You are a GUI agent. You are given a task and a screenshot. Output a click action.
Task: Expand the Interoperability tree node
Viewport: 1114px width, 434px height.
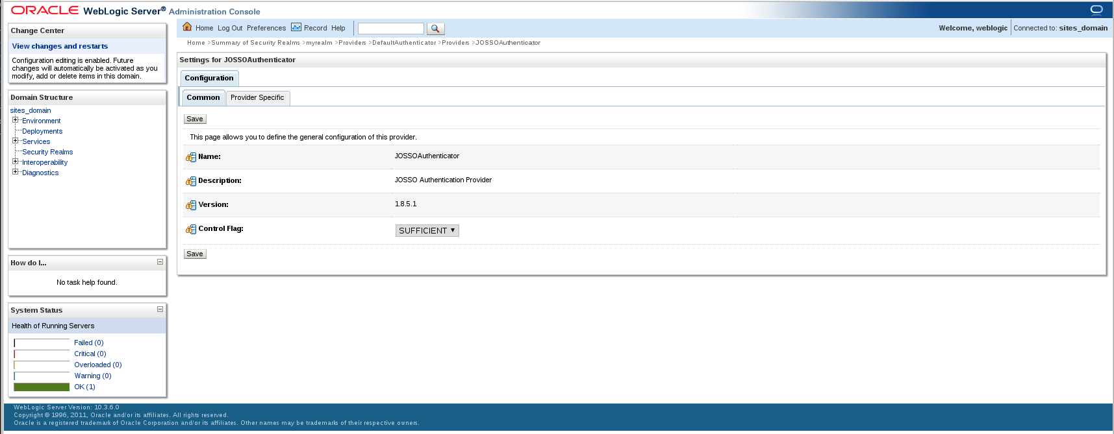pyautogui.click(x=16, y=162)
